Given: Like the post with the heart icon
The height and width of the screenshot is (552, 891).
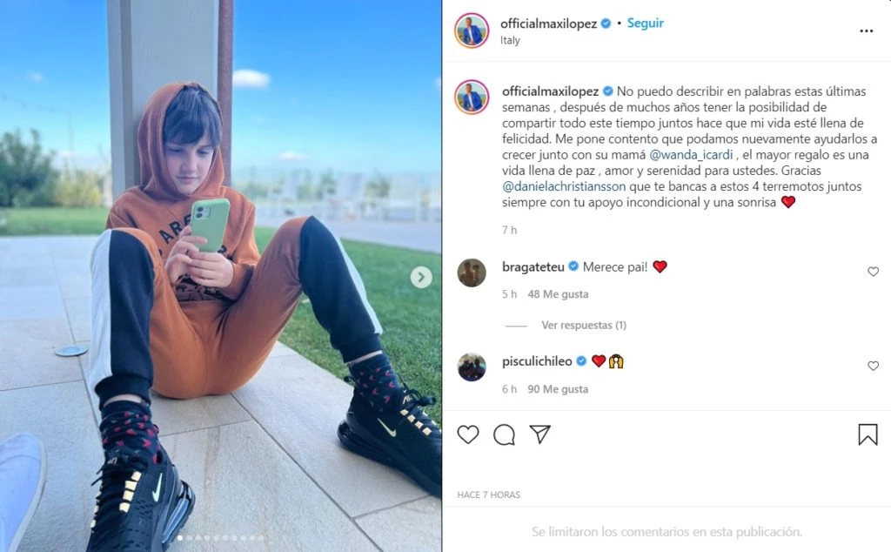Looking at the screenshot, I should 467,434.
